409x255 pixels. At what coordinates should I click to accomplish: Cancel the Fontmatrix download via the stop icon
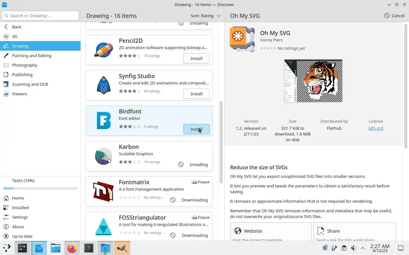pos(173,200)
